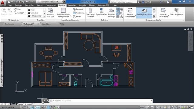Viewport: 194px width, 109px height.
Task: Click the wrench icon on command line
Action: [x=48, y=101]
